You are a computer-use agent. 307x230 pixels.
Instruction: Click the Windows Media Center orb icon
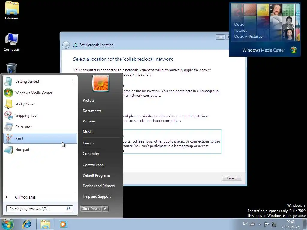[8, 93]
